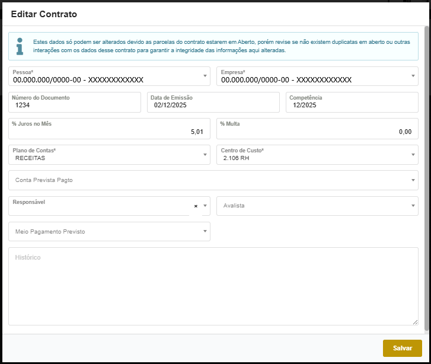The height and width of the screenshot is (364, 431).
Task: Open the Pessoa dropdown
Action: tap(205, 76)
